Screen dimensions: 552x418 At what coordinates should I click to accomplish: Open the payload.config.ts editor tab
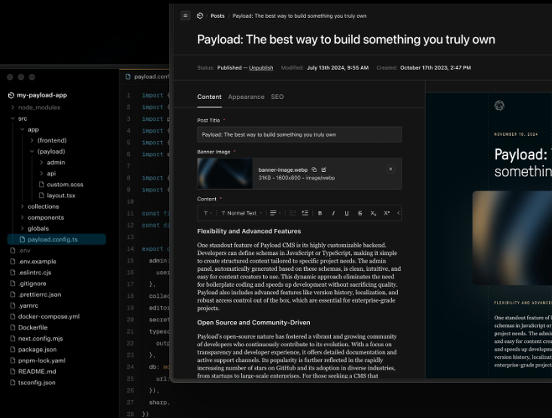[147, 77]
